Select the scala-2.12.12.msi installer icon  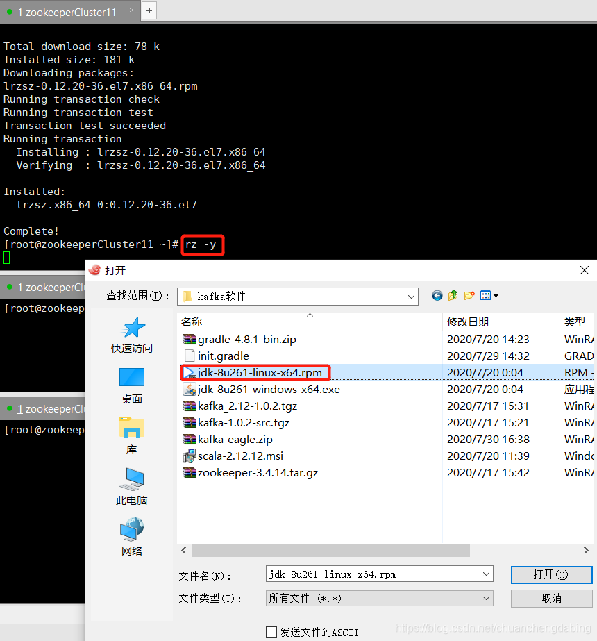190,456
